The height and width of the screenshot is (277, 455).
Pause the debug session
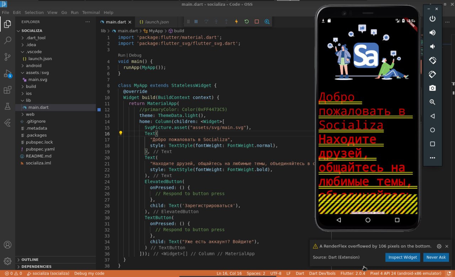click(196, 22)
